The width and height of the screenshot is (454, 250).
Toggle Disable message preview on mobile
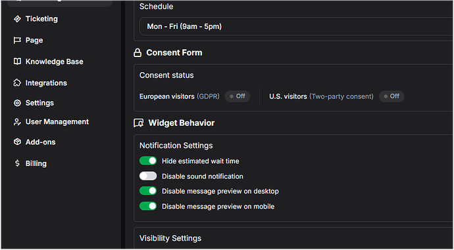pos(148,206)
